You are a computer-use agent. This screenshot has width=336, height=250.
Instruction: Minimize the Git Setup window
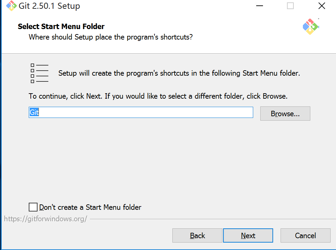260,6
